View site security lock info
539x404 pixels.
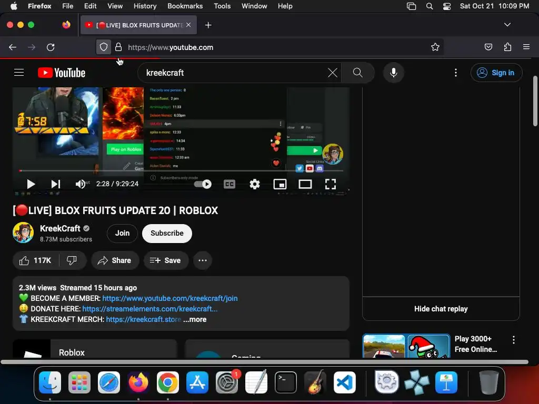click(x=118, y=47)
